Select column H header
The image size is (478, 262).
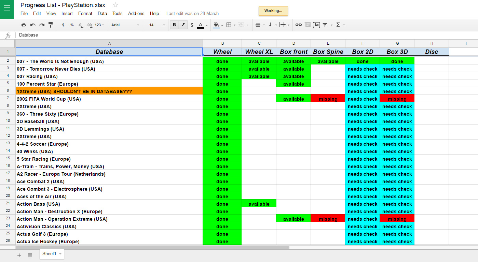[432, 43]
